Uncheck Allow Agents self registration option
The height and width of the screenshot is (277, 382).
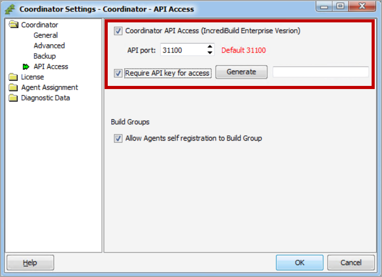click(x=118, y=138)
